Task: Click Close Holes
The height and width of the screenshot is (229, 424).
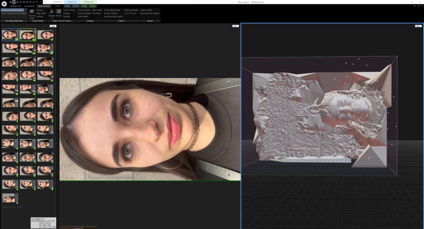Action: pos(97,10)
